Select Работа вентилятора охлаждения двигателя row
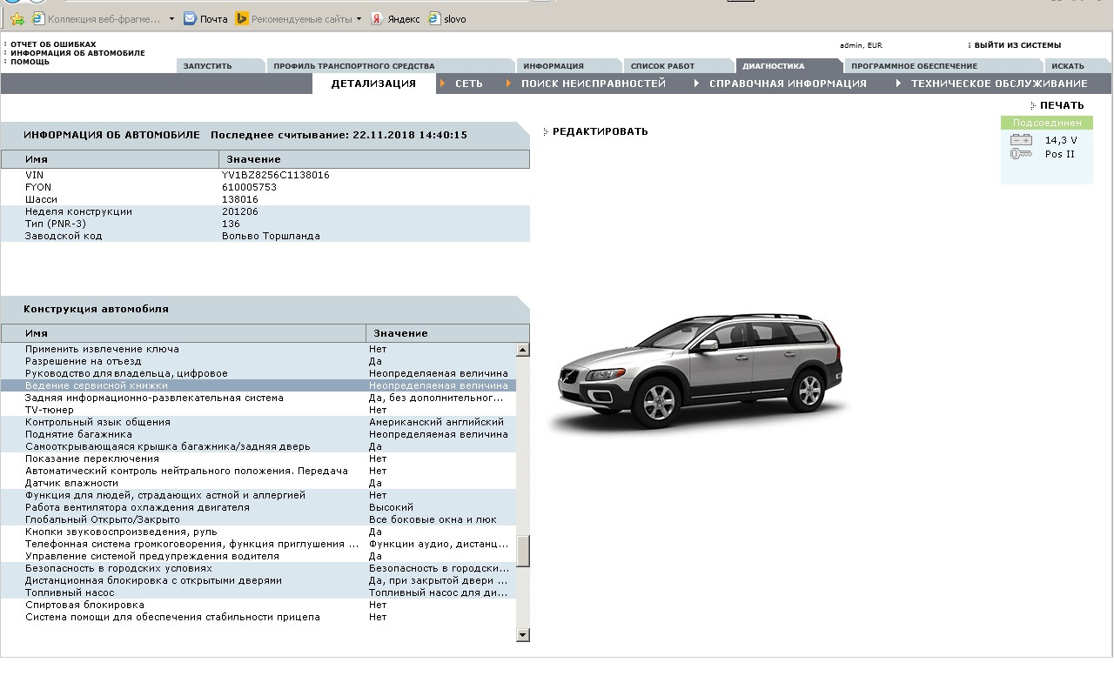1114x696 pixels. pyautogui.click(x=258, y=507)
